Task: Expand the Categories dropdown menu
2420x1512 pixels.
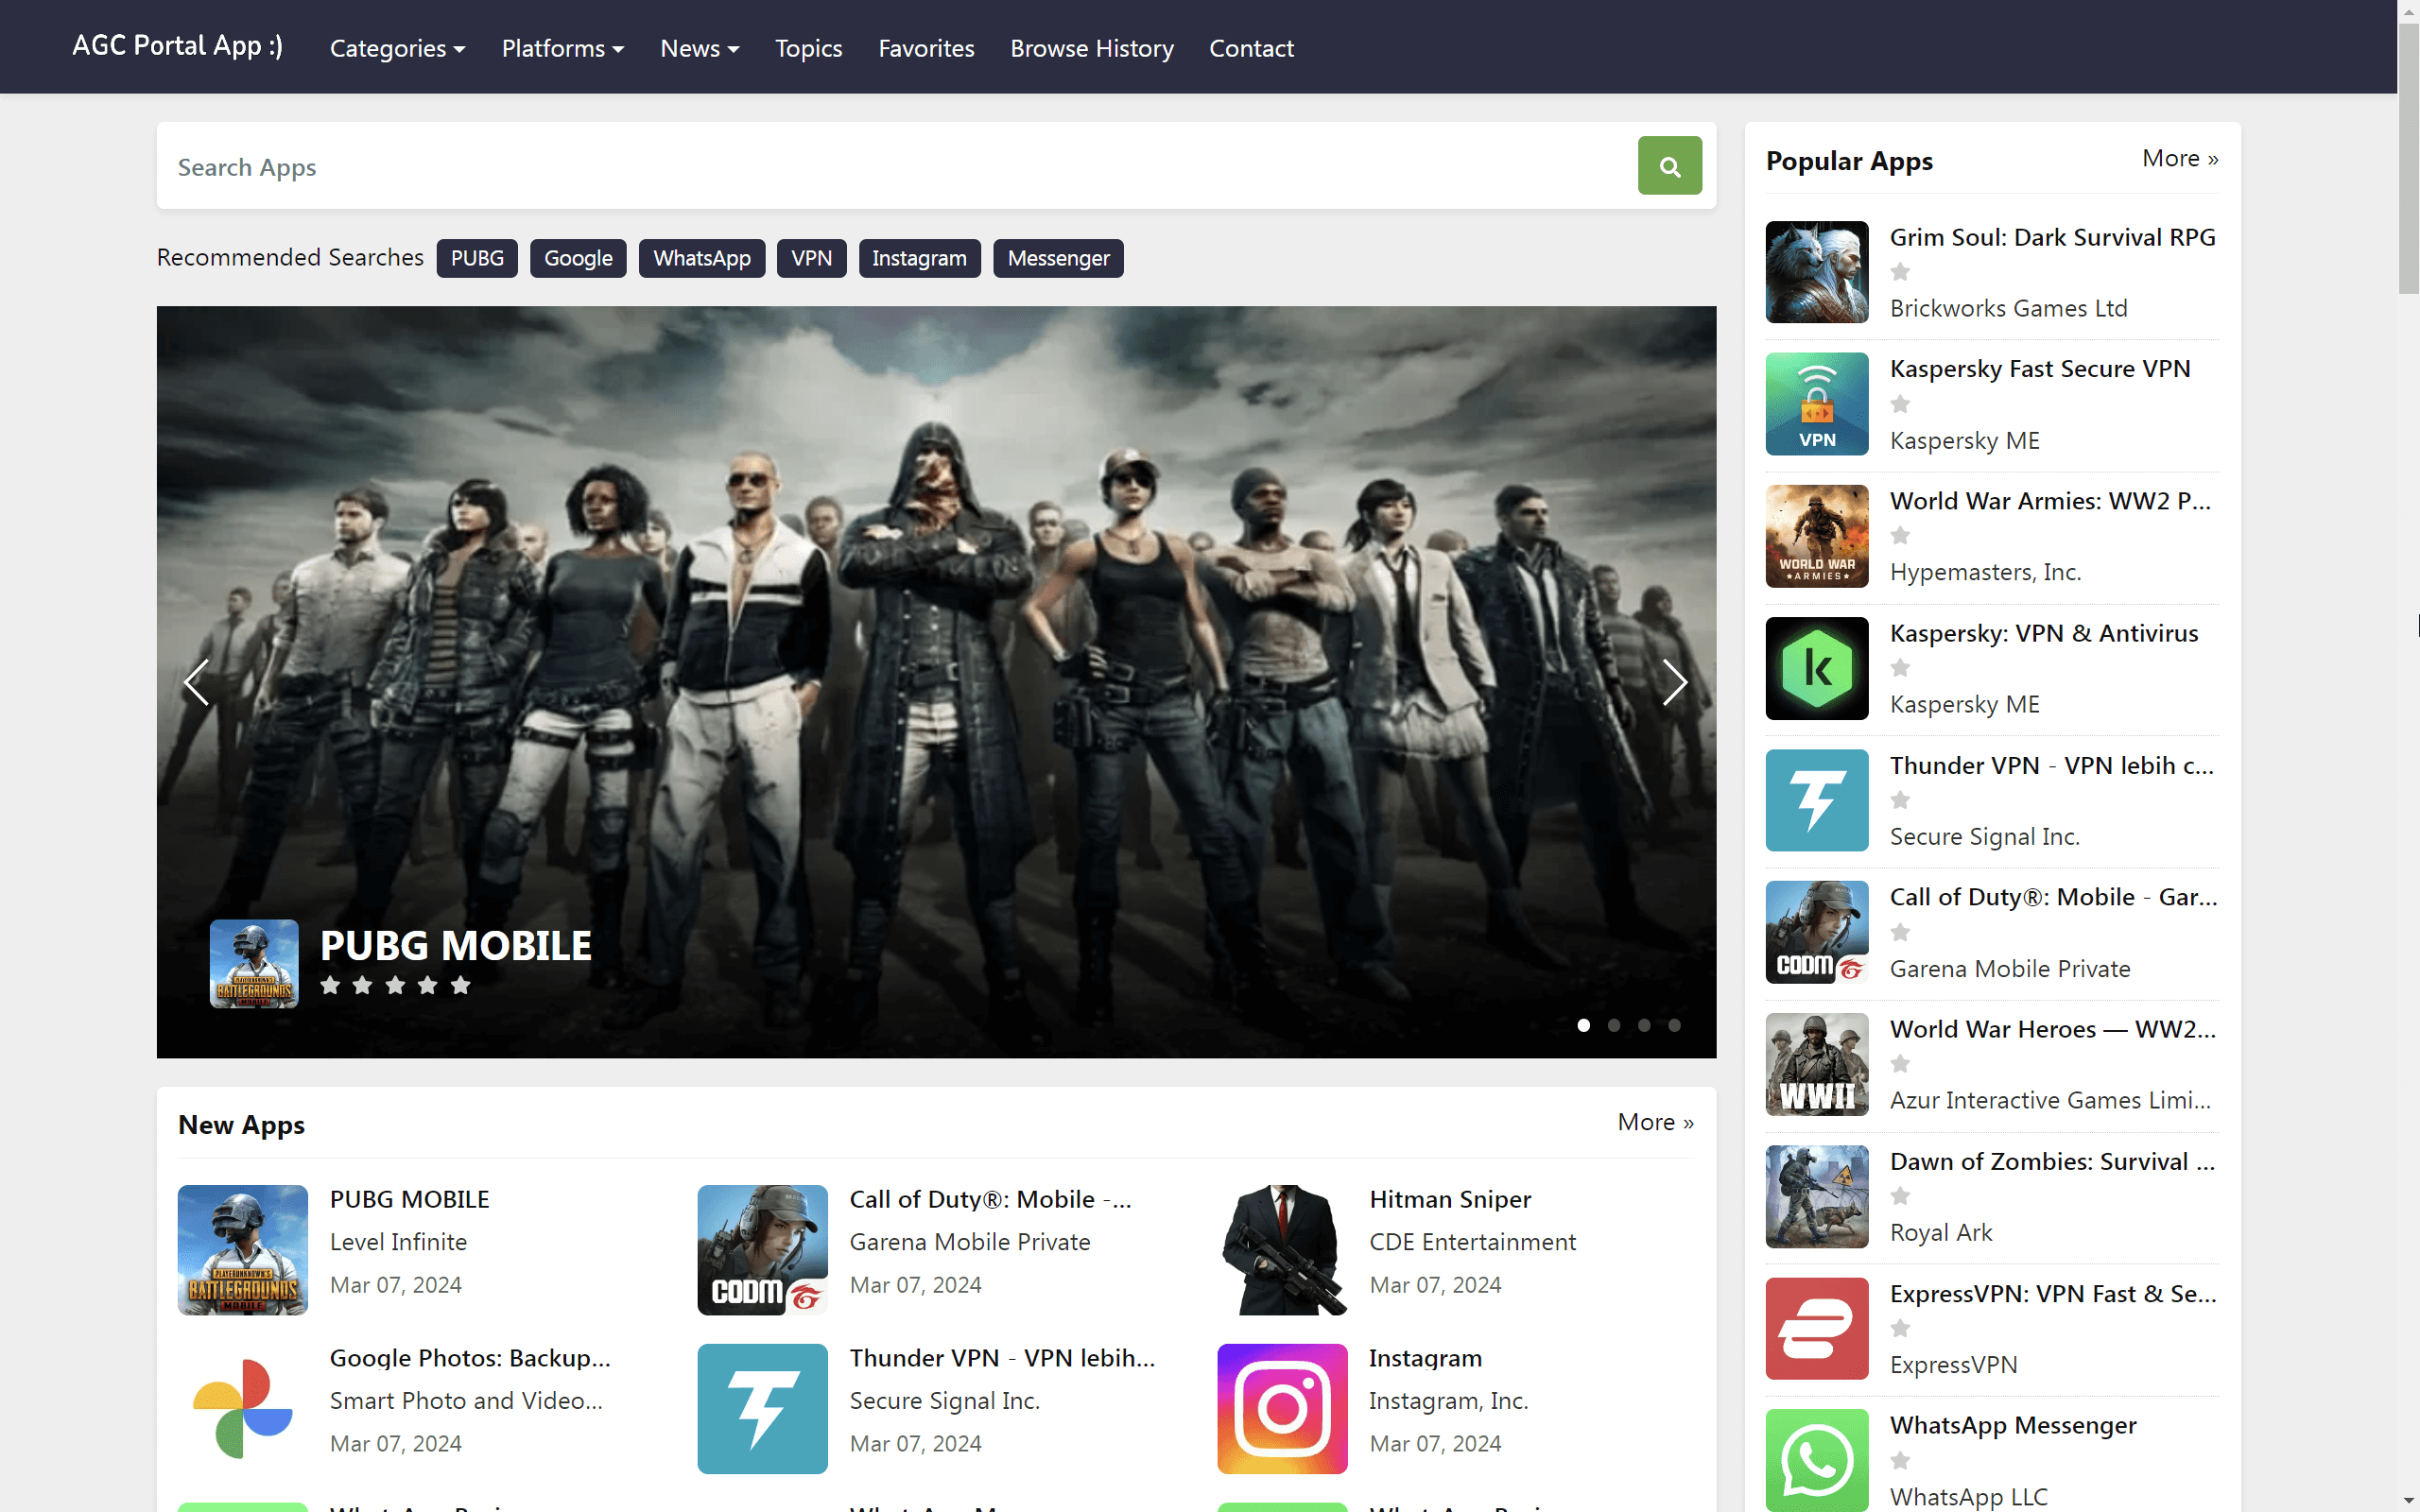Action: [397, 48]
